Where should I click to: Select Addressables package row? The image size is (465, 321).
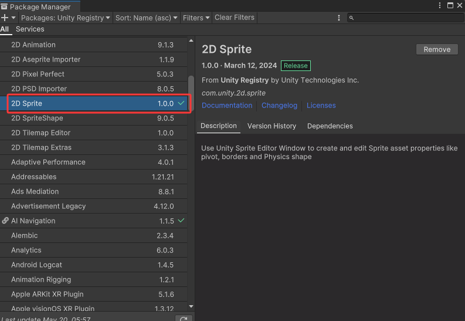(x=93, y=177)
